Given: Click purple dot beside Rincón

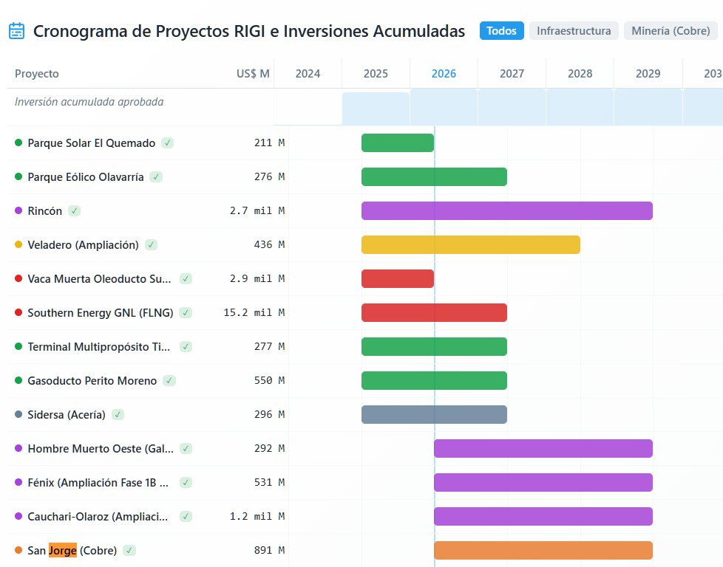Looking at the screenshot, I should (x=18, y=210).
